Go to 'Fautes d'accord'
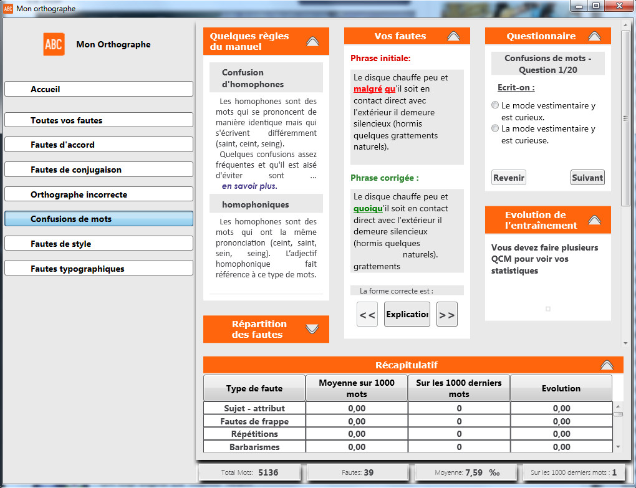This screenshot has height=488, width=636. (x=99, y=145)
